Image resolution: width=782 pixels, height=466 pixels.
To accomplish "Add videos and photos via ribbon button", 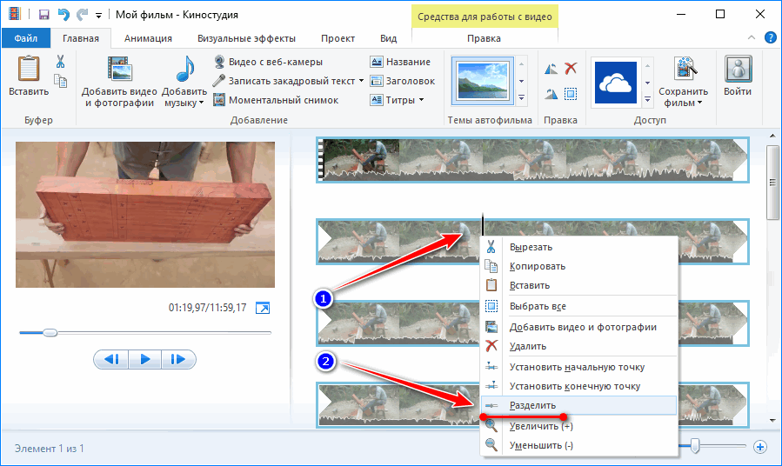I will point(119,83).
